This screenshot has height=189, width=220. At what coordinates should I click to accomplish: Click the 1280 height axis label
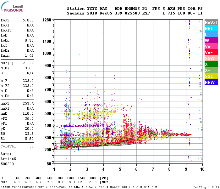pos(47,20)
